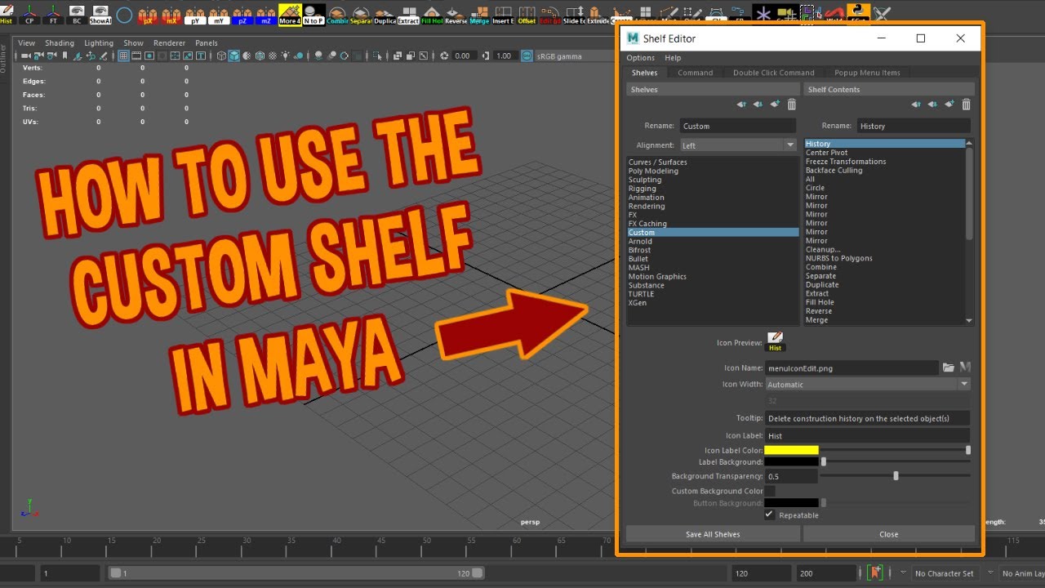This screenshot has width=1045, height=588.
Task: Browse for icon file with folder icon
Action: [948, 367]
